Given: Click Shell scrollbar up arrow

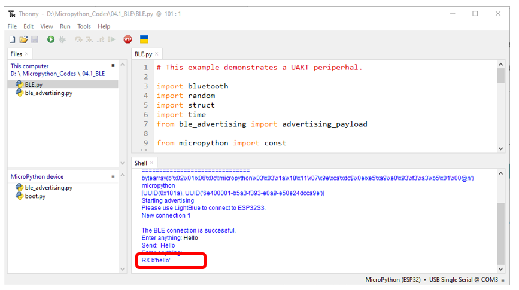Looking at the screenshot, I should pyautogui.click(x=501, y=173).
